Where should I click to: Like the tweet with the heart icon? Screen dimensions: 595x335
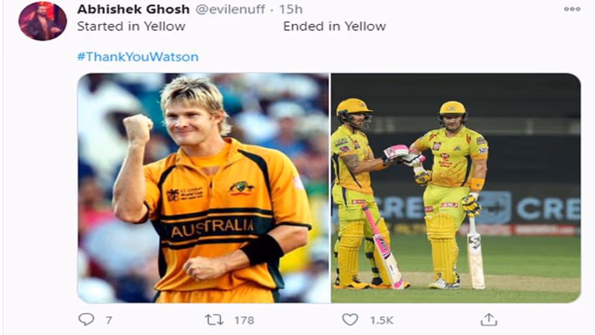pyautogui.click(x=350, y=319)
